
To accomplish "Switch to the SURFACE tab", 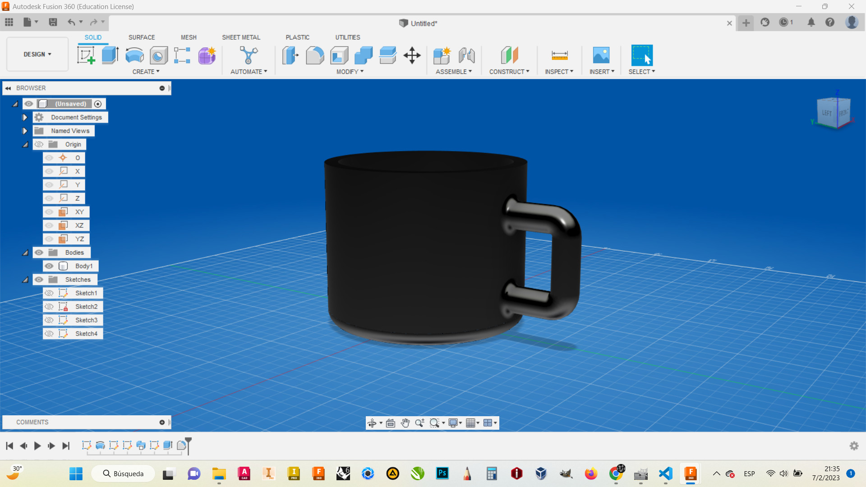I will (142, 37).
